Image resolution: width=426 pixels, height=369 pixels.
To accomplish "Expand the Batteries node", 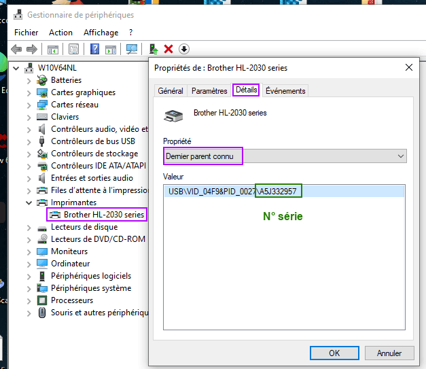I will point(29,80).
